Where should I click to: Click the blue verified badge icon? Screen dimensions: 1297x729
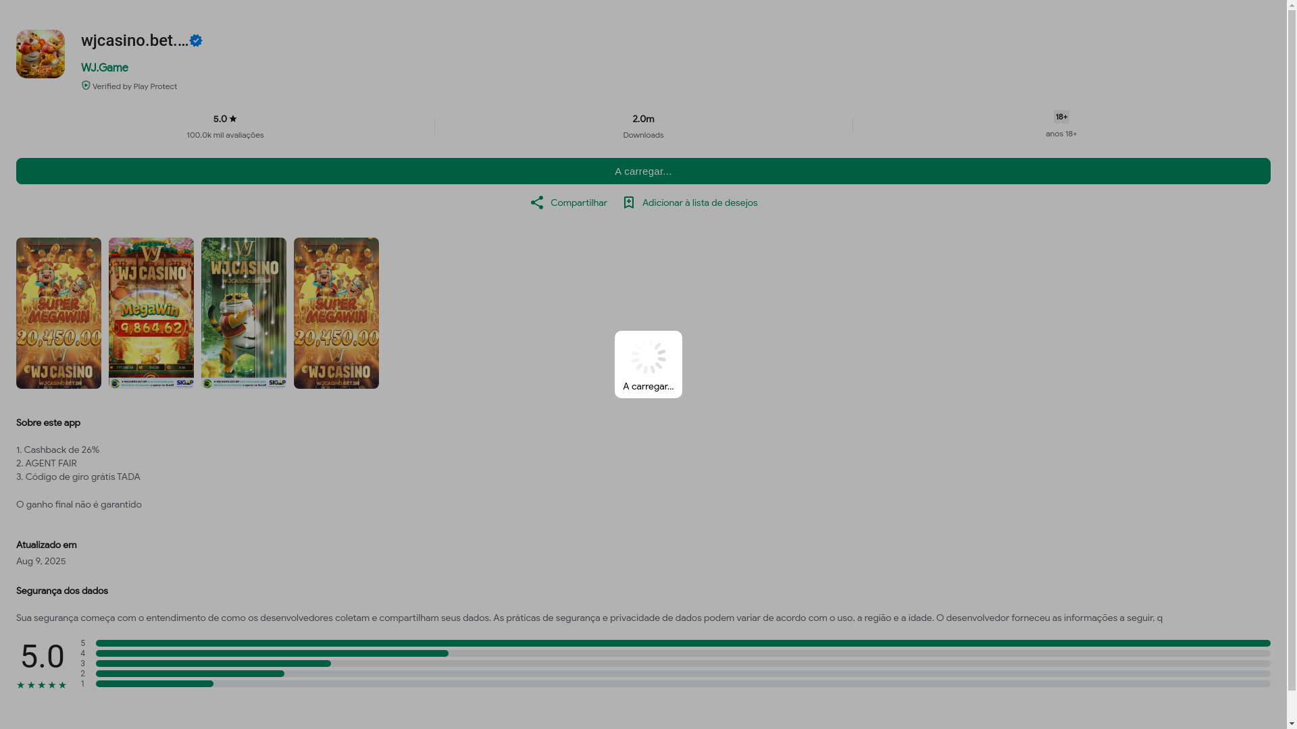pos(196,40)
